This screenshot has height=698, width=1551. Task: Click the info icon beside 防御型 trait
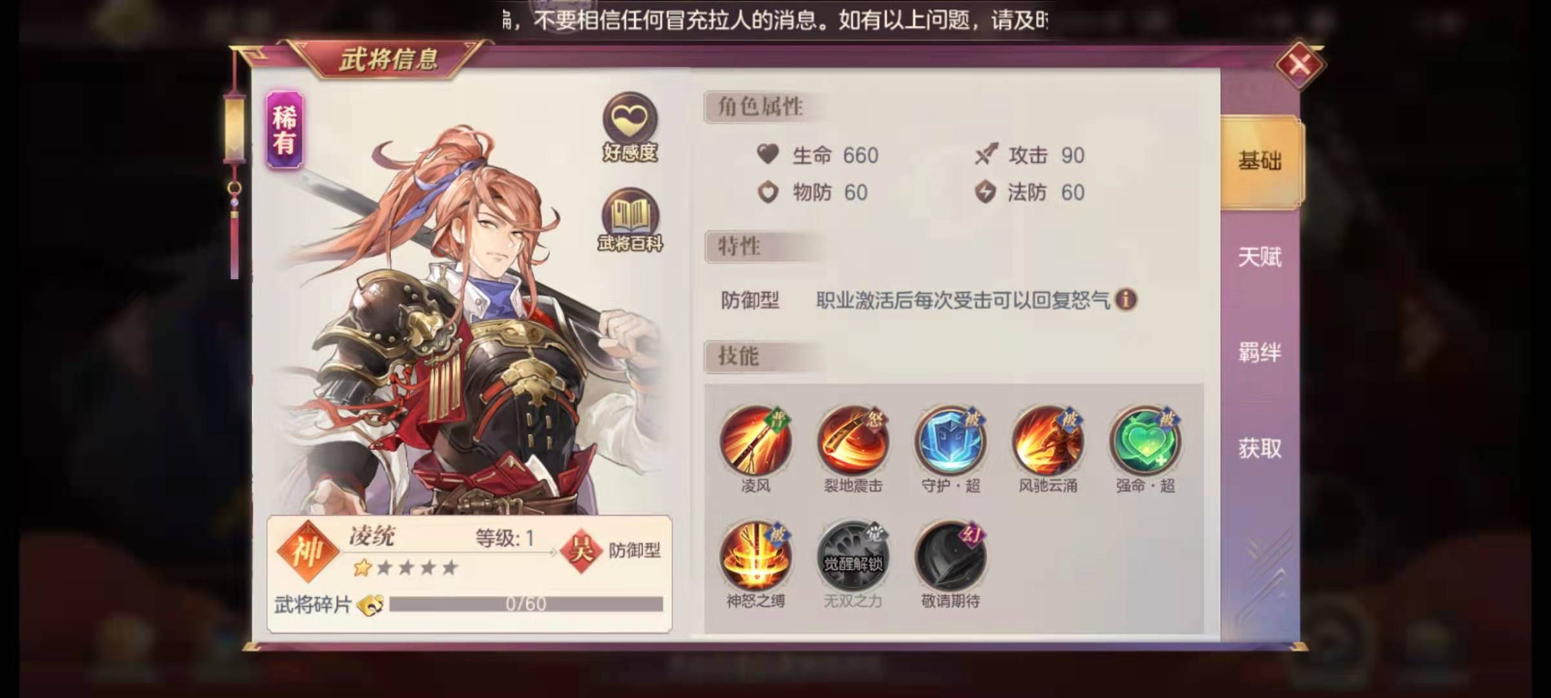[x=1126, y=300]
